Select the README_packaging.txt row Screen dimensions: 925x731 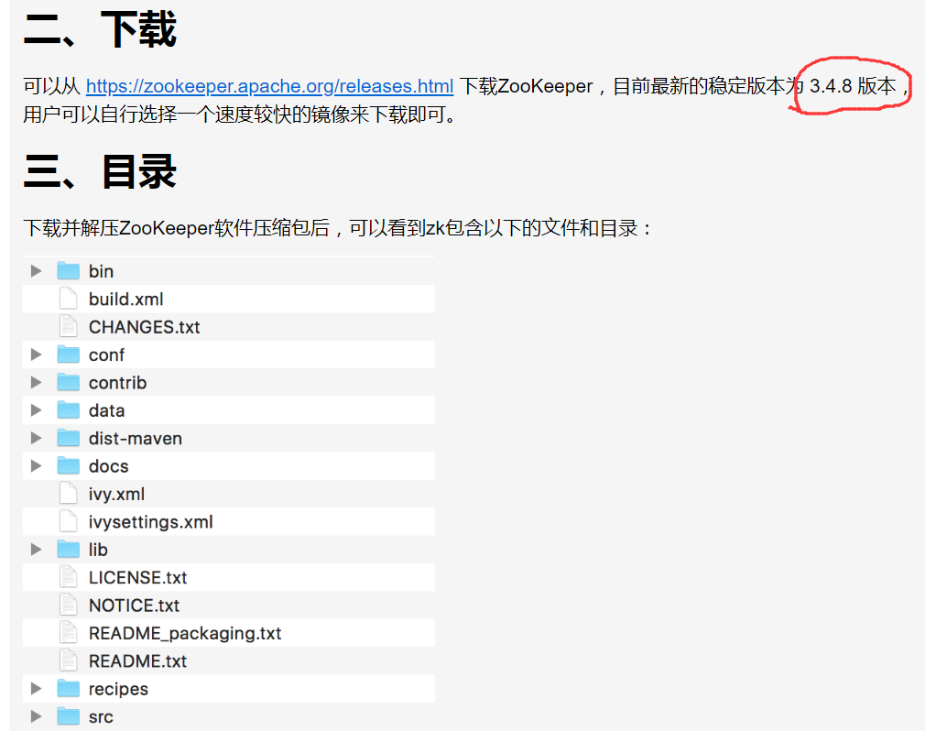(185, 633)
